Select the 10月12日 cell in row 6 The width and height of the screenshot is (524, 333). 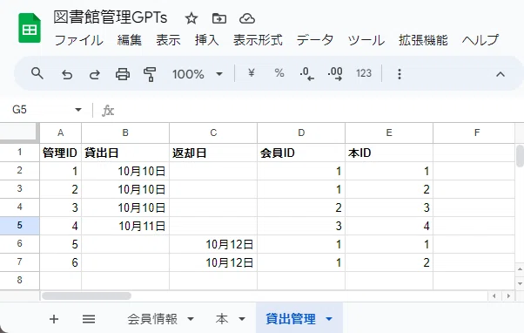point(213,244)
